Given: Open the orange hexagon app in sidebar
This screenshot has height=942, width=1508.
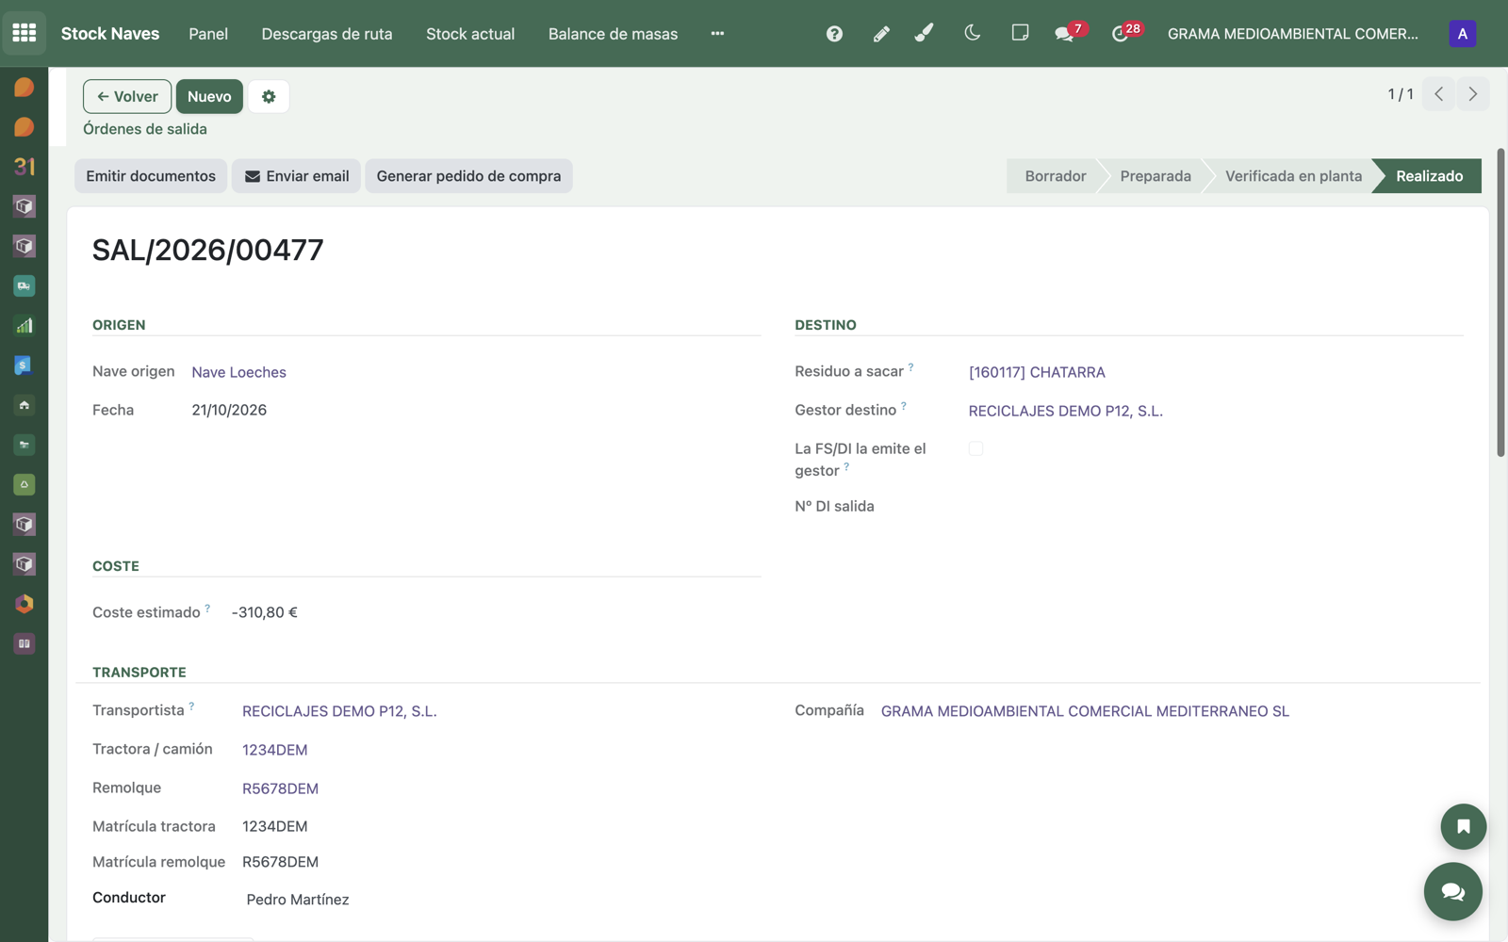Looking at the screenshot, I should [x=25, y=604].
